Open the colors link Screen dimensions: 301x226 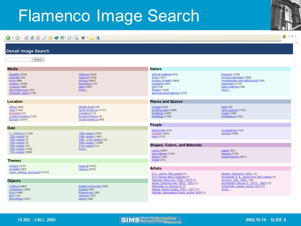tap(156, 150)
